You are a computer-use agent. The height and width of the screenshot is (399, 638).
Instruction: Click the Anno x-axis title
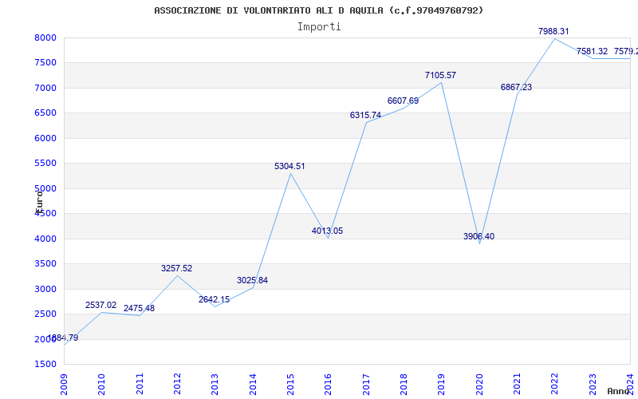click(618, 391)
